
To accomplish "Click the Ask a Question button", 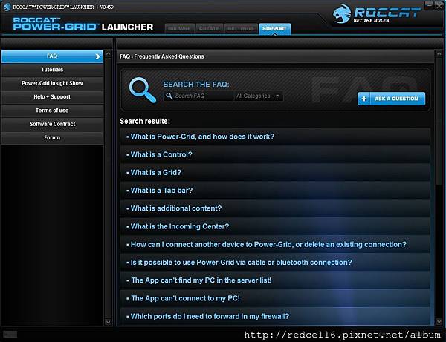I will 392,99.
